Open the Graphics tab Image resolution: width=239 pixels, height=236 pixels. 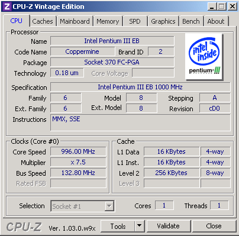tap(163, 21)
